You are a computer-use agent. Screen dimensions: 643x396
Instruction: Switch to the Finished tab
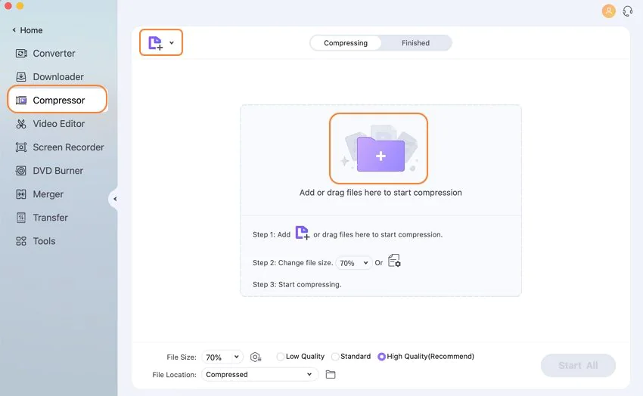point(415,43)
